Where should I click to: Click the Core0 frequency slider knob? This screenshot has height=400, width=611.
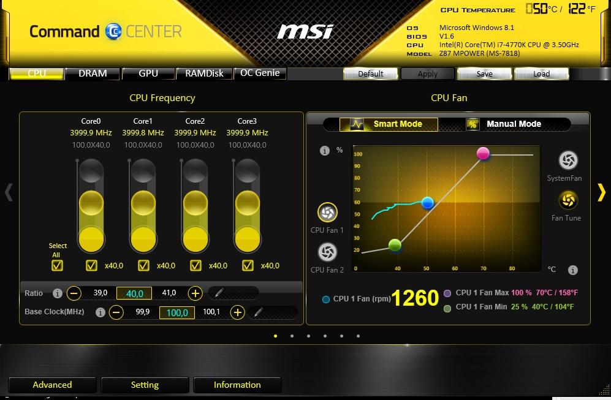[91, 203]
